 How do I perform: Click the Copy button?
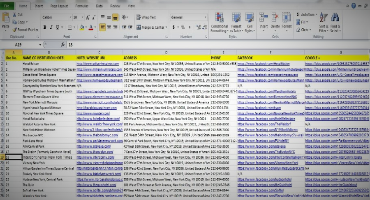pyautogui.click(x=20, y=22)
